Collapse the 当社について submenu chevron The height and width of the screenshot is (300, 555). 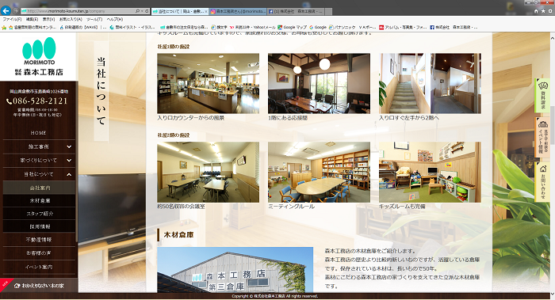[69, 174]
